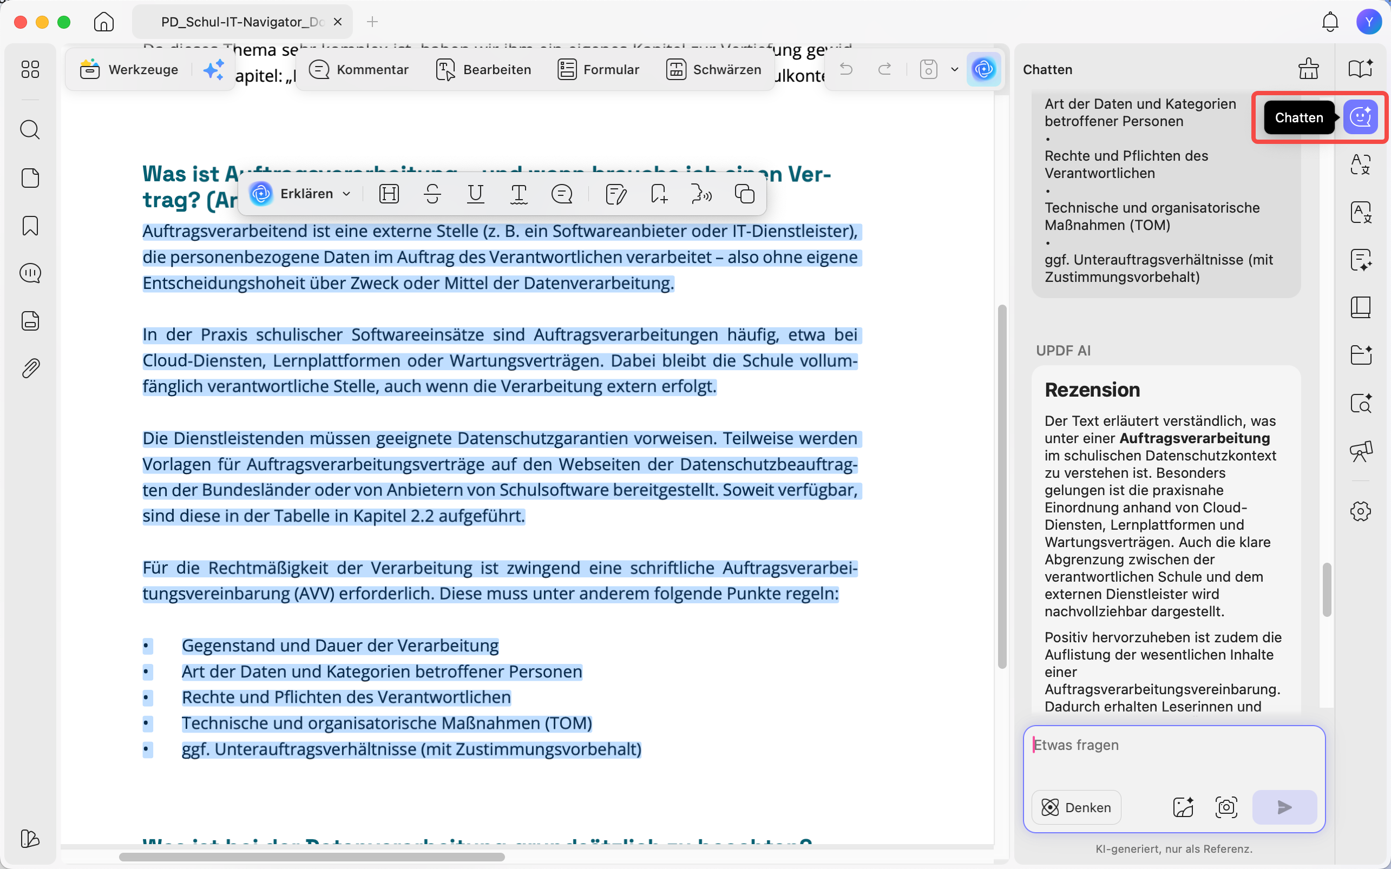The image size is (1391, 869).
Task: Open the page view icon in left sidebar
Action: click(x=30, y=178)
